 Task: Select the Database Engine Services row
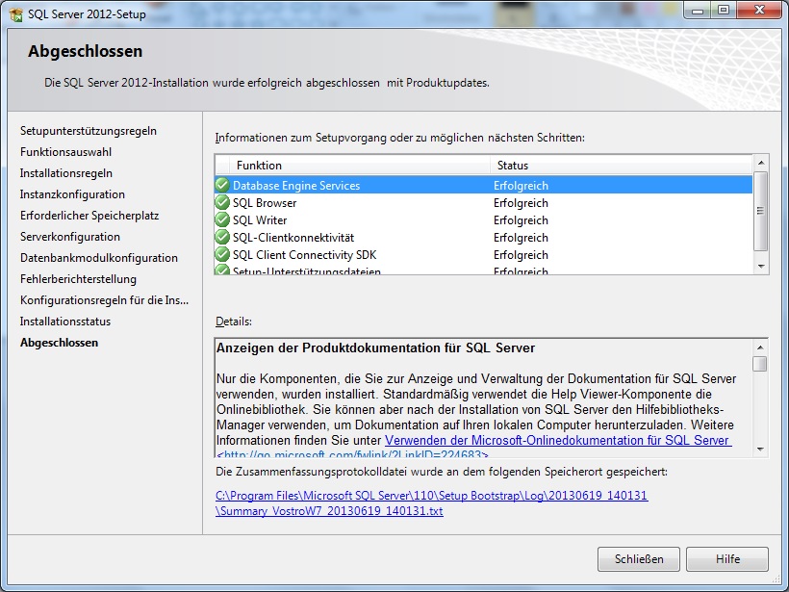tap(484, 185)
